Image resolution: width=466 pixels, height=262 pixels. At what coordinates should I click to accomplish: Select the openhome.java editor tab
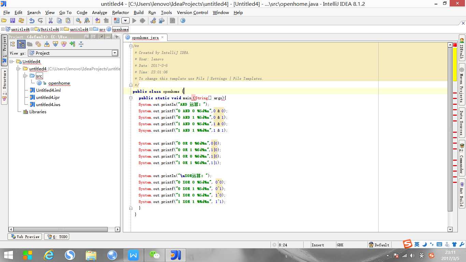pos(145,38)
